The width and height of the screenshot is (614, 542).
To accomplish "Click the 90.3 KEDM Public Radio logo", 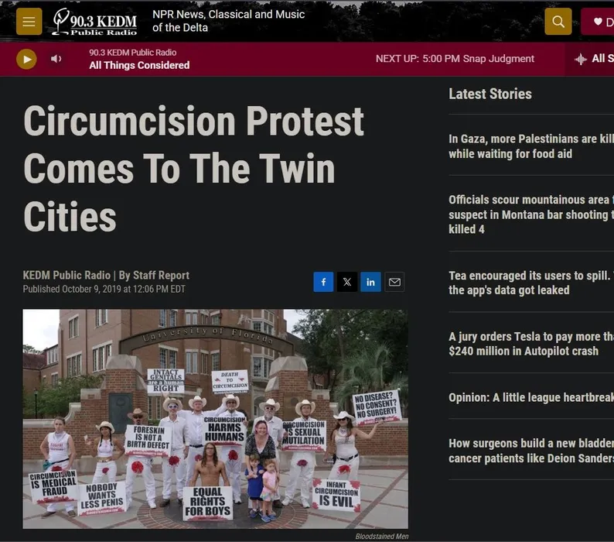I will [x=95, y=22].
